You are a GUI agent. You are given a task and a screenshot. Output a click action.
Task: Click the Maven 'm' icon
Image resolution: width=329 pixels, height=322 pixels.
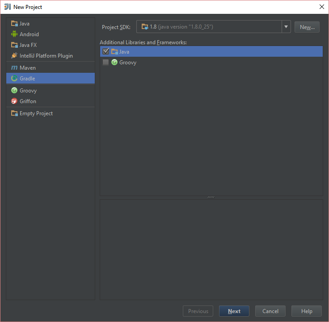(x=14, y=68)
